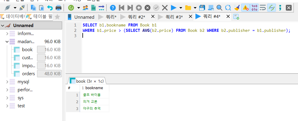Screen dimensions: 298x121
Task: Open the refresh options dropdown arrow
Action: 78,8
